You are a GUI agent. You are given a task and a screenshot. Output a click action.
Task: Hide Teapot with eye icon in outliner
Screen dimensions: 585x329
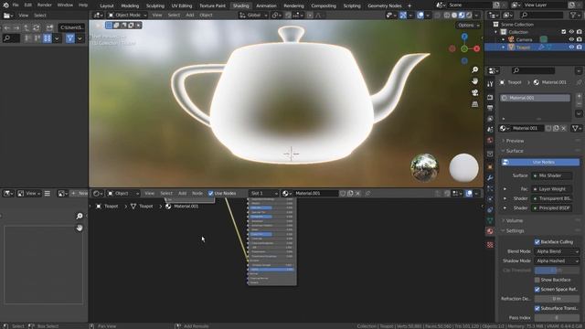tap(571, 48)
